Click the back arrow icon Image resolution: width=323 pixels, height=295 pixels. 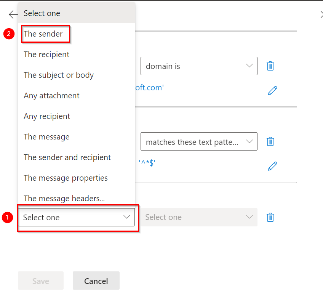[13, 14]
